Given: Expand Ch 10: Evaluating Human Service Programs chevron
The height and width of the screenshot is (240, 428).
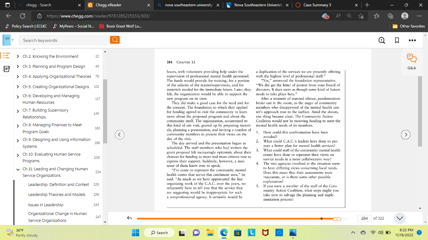Looking at the screenshot, I should click(x=18, y=155).
